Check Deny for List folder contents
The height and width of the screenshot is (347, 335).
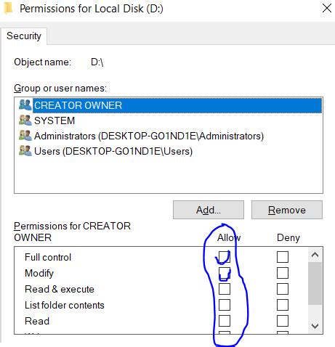click(283, 305)
